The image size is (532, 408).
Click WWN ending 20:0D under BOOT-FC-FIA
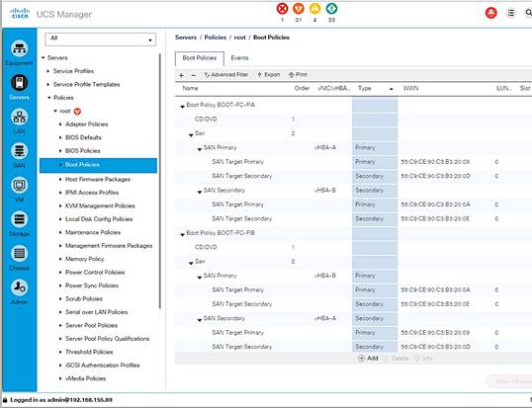[x=435, y=176]
